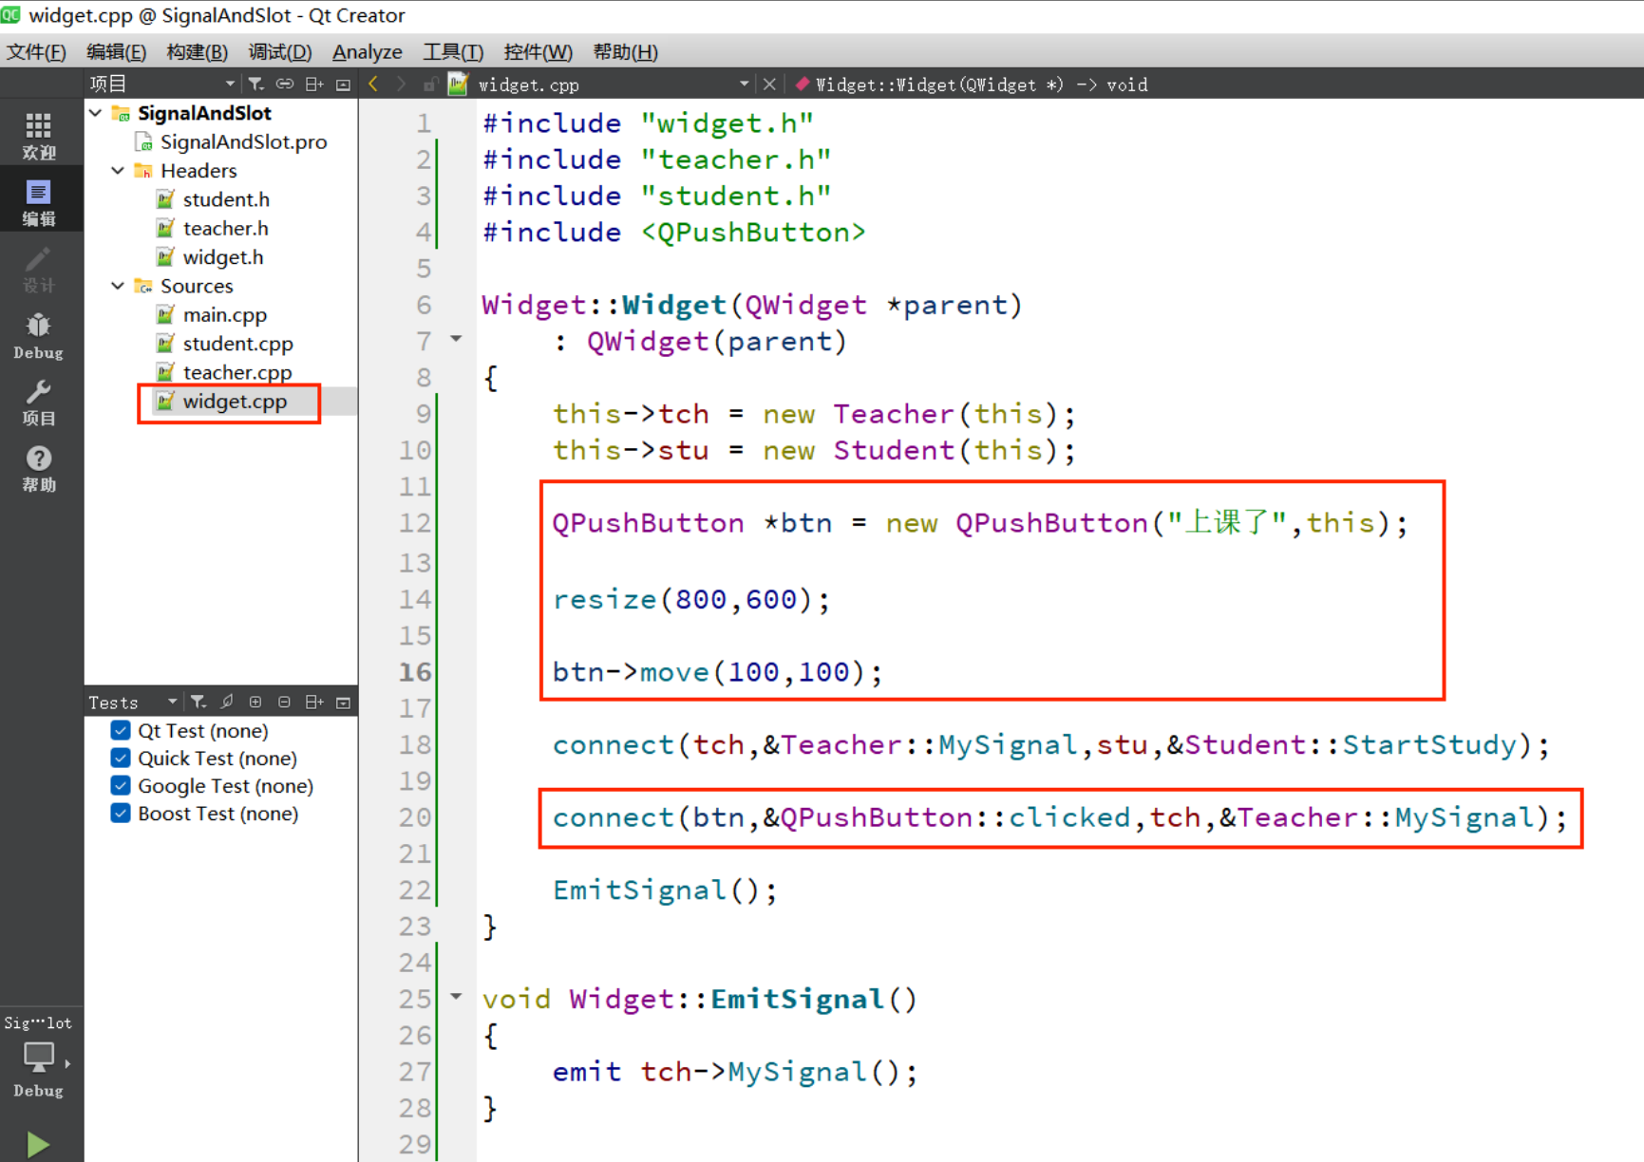Switch to Debug mode in sidebar

(39, 335)
